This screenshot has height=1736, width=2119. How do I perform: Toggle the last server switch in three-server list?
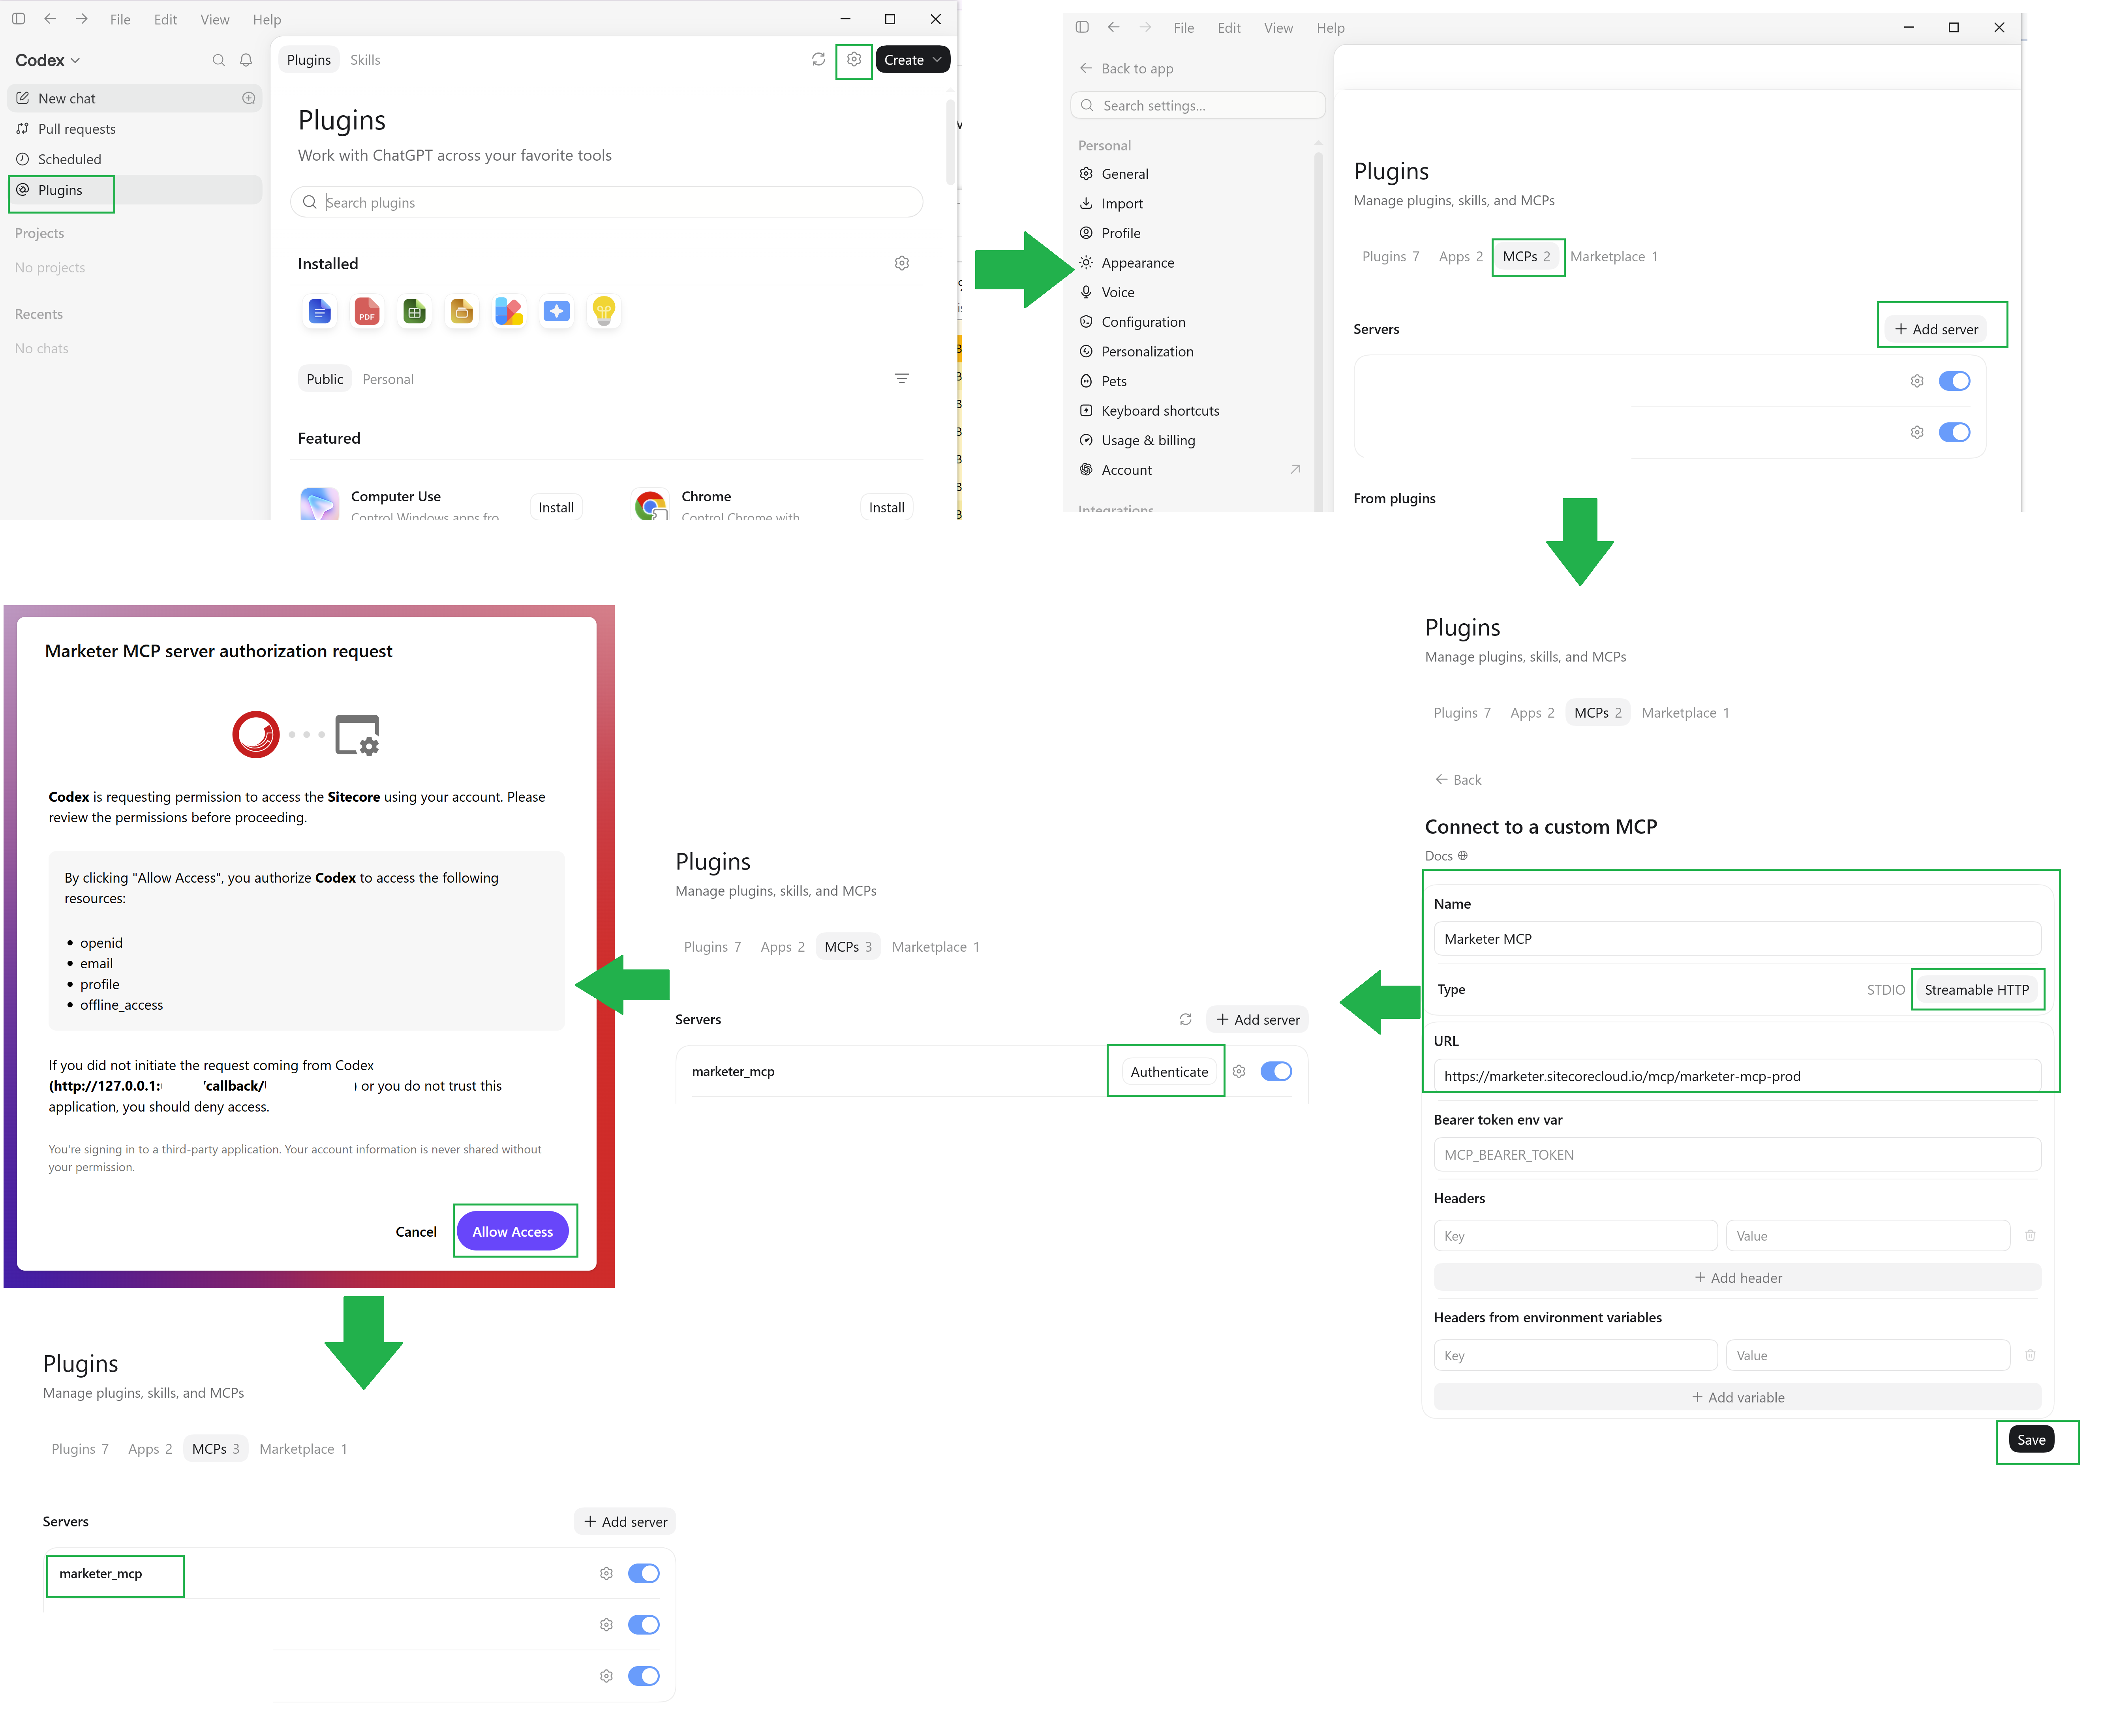pyautogui.click(x=643, y=1676)
